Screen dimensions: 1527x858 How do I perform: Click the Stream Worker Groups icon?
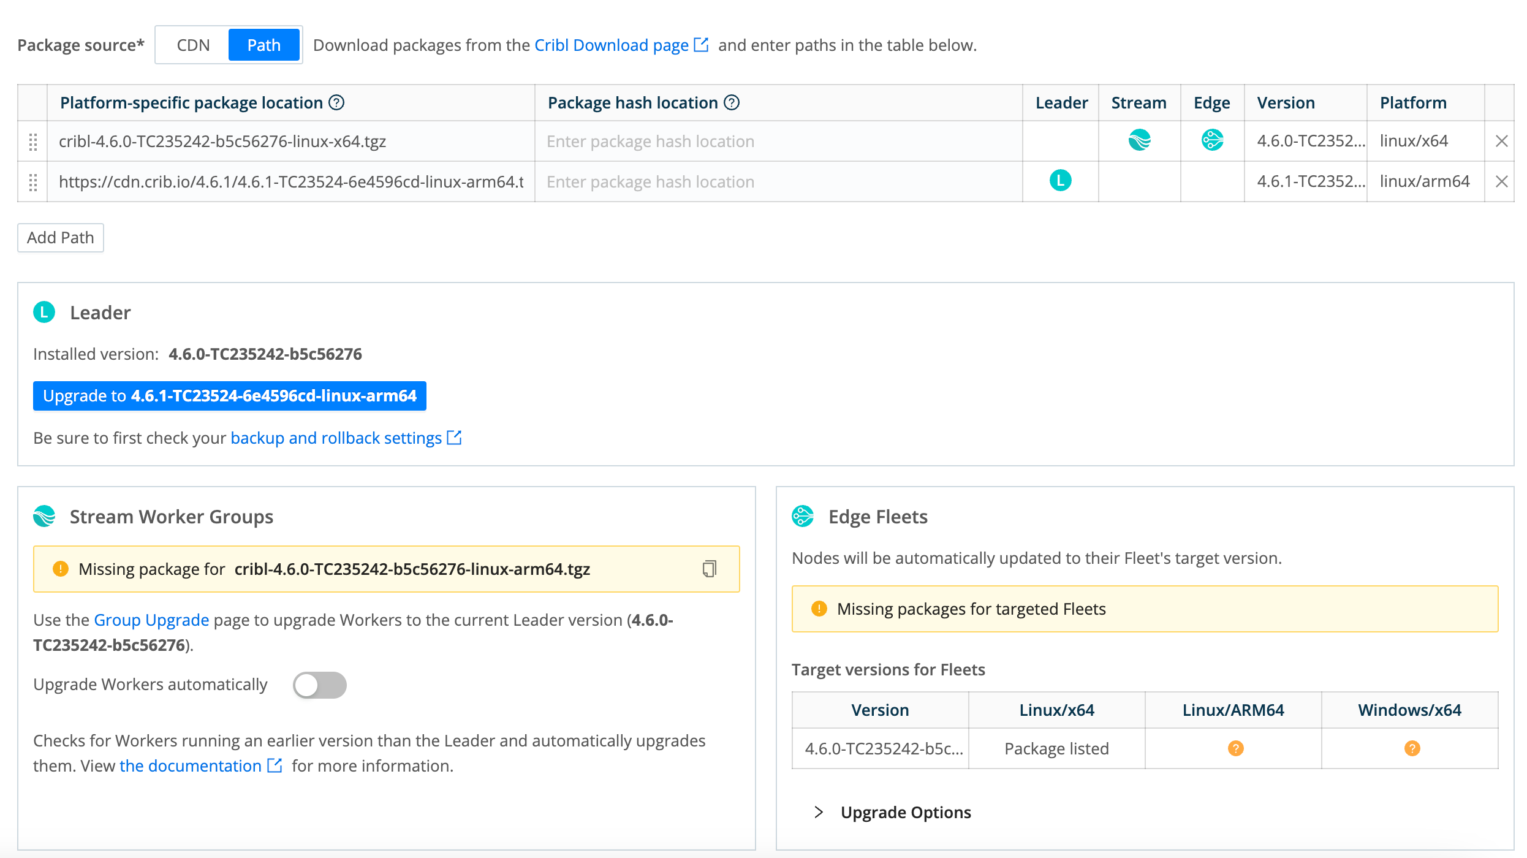pos(44,517)
